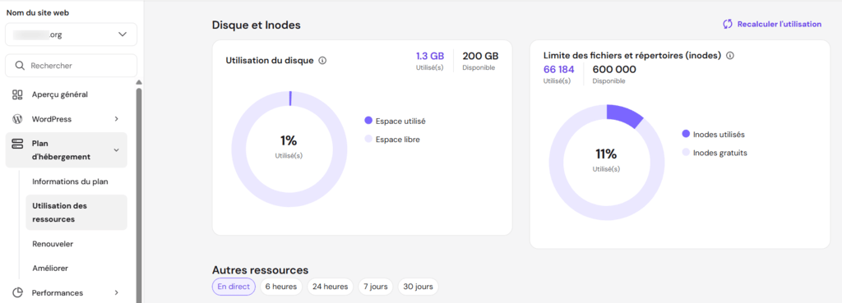Click the 200 GB available value
The width and height of the screenshot is (842, 303).
[480, 56]
